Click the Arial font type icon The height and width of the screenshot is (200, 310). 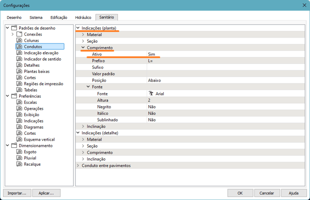click(151, 94)
